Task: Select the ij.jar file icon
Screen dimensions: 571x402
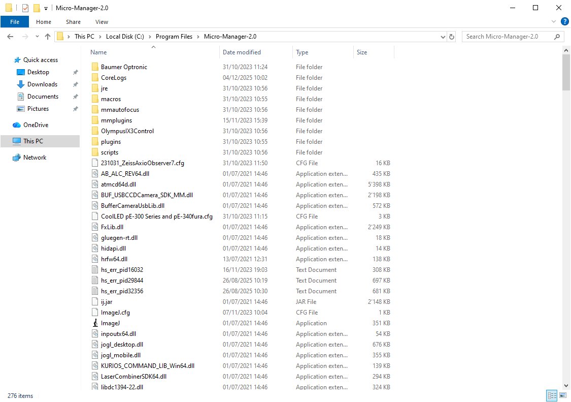Action: 94,302
